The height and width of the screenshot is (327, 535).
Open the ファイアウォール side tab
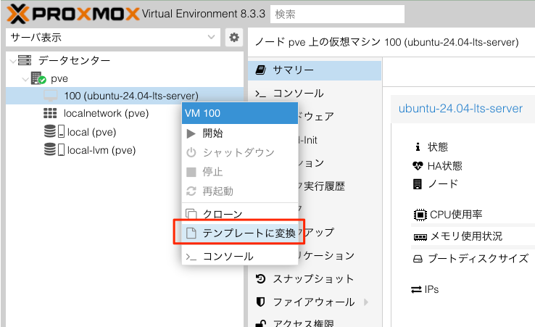coord(314,302)
